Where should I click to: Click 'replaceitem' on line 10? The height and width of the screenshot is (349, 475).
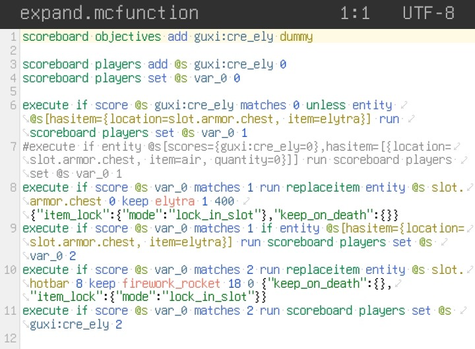323,270
